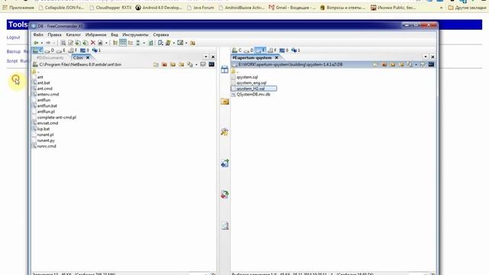Select drive F in left panel drive bar
This screenshot has width=489, height=275.
tap(73, 50)
